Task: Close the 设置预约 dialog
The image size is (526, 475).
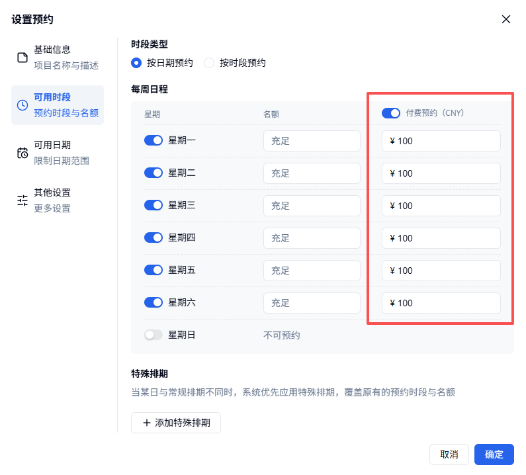Action: coord(506,19)
